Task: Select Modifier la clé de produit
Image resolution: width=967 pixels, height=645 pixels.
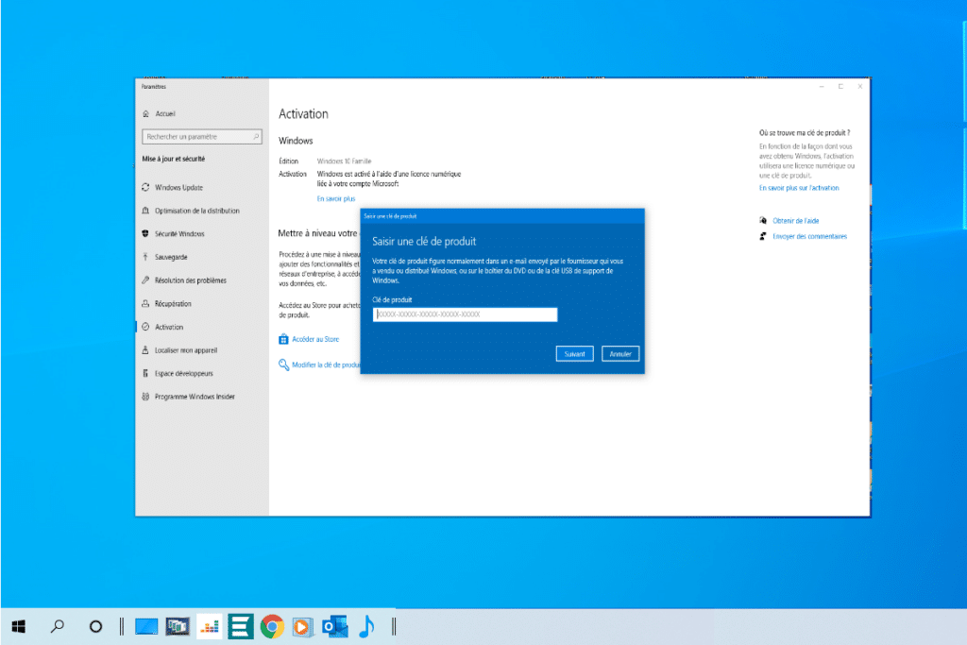Action: click(326, 365)
